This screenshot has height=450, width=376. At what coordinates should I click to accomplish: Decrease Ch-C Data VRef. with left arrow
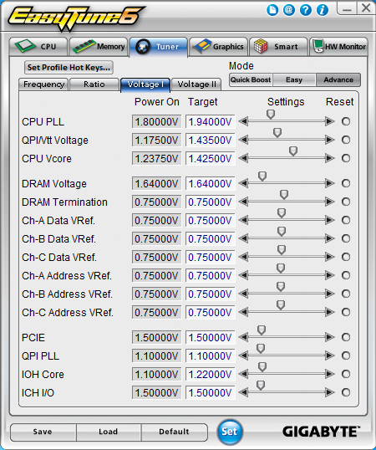[243, 257]
